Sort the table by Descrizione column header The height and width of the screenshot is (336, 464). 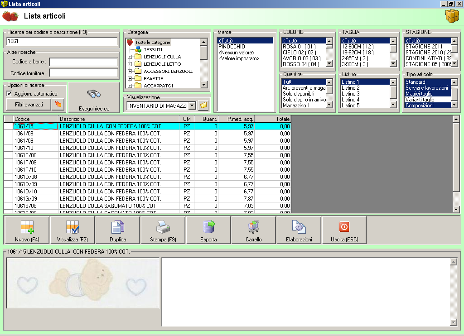(119, 119)
